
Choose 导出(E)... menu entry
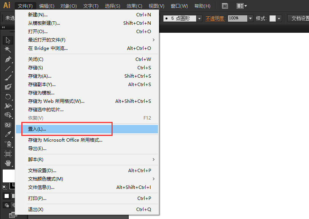[x=87, y=149]
